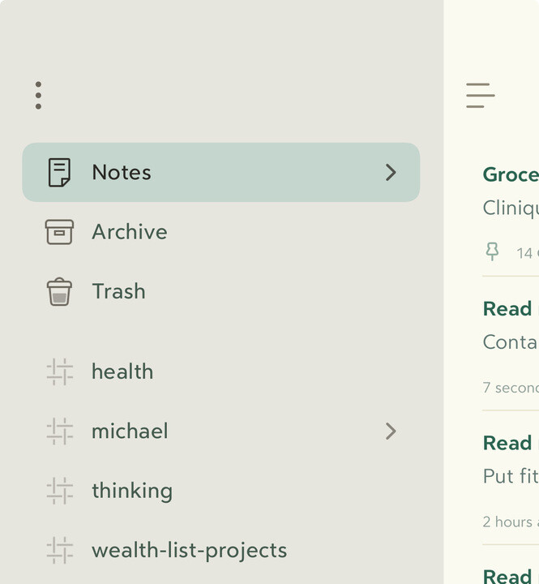Open the three-dot sidebar menu

pyautogui.click(x=38, y=96)
